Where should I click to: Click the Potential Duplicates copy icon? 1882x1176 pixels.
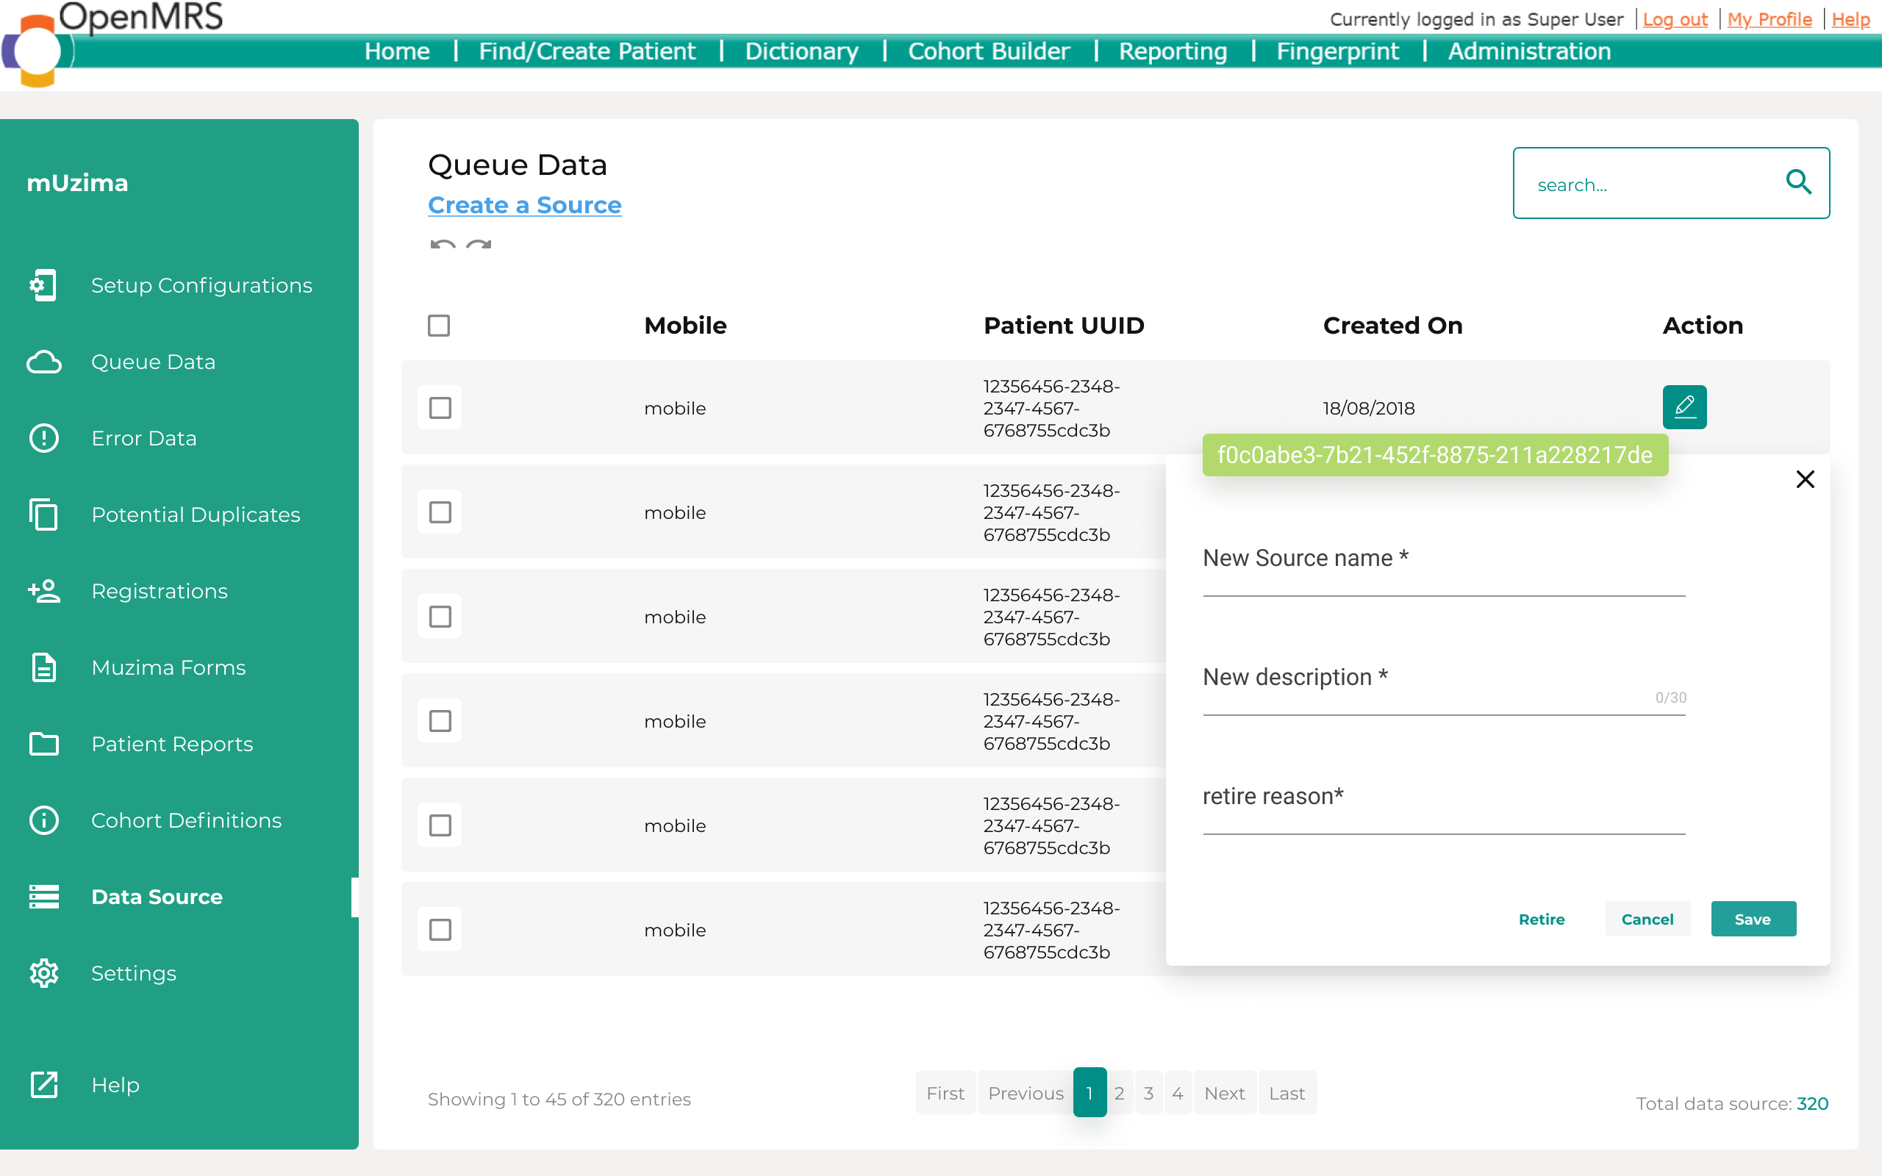tap(43, 514)
